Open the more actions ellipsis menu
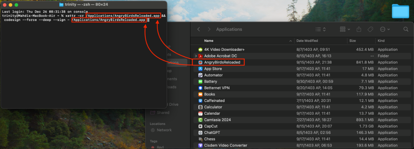The height and width of the screenshot is (149, 414). pos(385,30)
